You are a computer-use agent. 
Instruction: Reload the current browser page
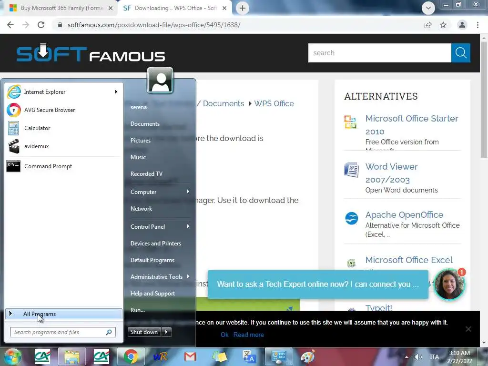click(41, 25)
